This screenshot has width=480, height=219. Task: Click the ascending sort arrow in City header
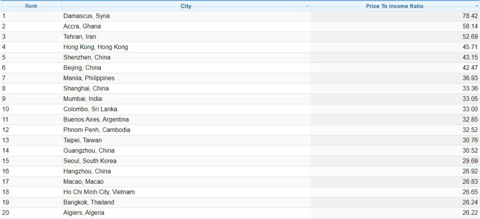[x=307, y=7]
